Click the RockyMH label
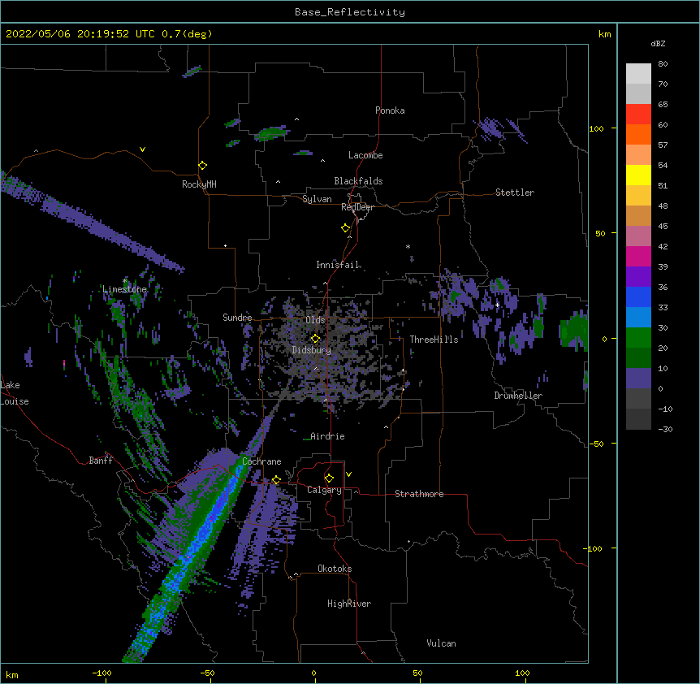 [199, 184]
